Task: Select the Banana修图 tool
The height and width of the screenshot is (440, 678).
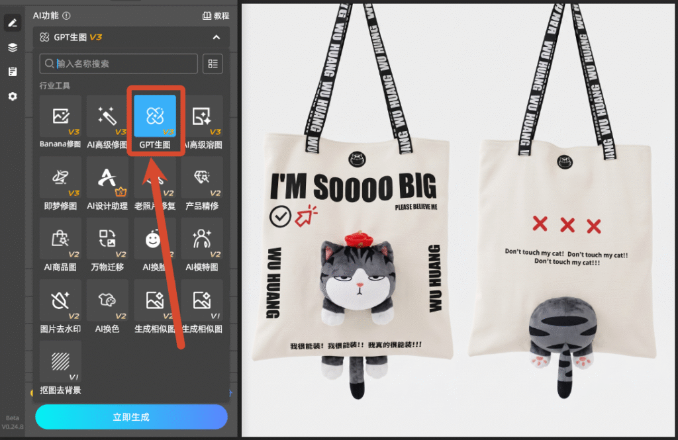Action: [x=60, y=122]
